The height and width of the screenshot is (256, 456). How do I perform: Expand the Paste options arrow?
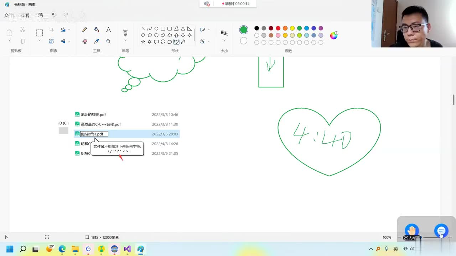pyautogui.click(x=9, y=41)
